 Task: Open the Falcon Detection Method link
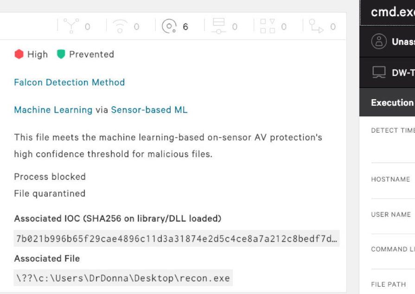tap(70, 82)
